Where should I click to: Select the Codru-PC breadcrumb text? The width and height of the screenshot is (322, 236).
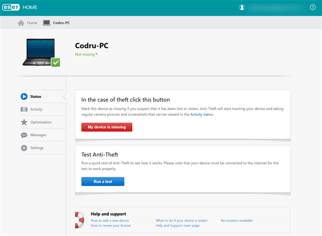point(62,23)
